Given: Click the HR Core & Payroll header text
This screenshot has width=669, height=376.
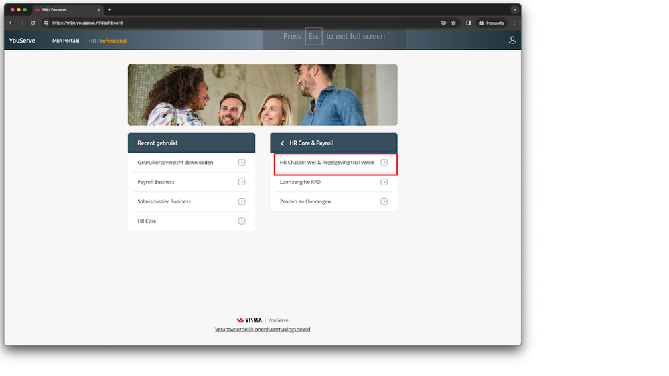Looking at the screenshot, I should click(311, 143).
